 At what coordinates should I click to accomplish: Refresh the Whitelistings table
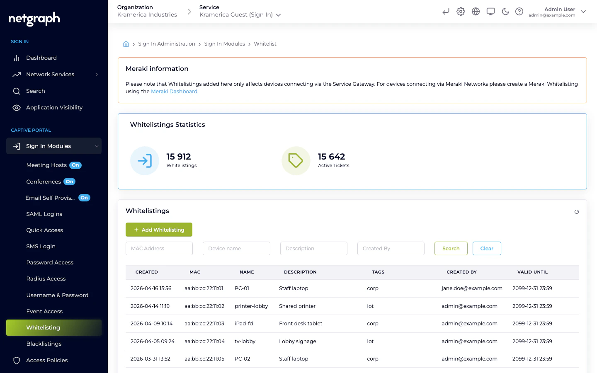(x=577, y=211)
